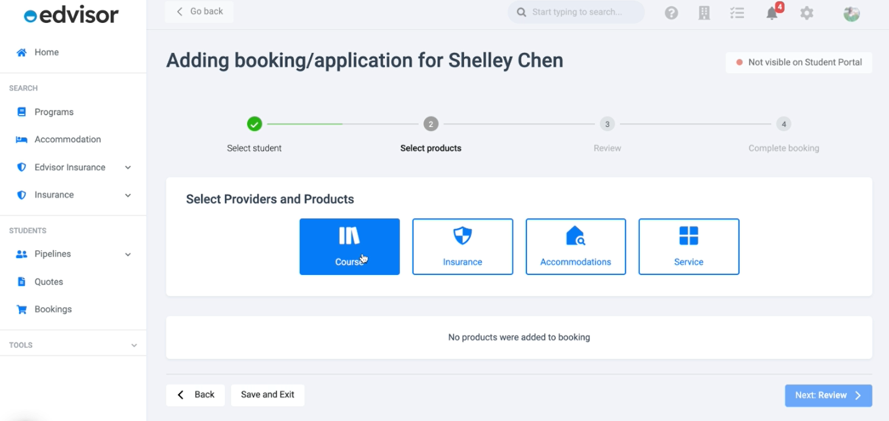
Task: Click the user avatar
Action: point(852,13)
